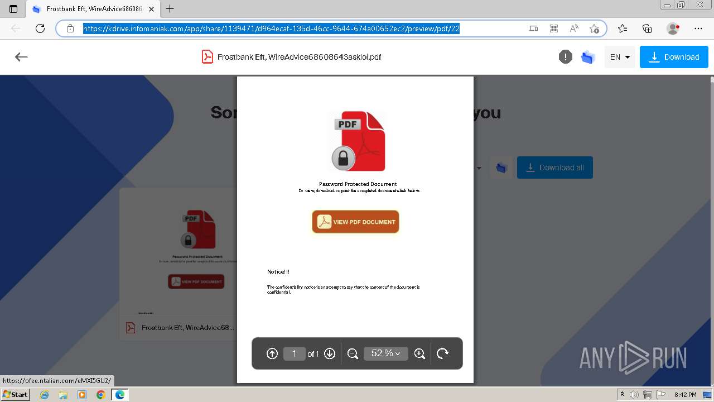Click the page scrollbar on the right

tap(711, 230)
